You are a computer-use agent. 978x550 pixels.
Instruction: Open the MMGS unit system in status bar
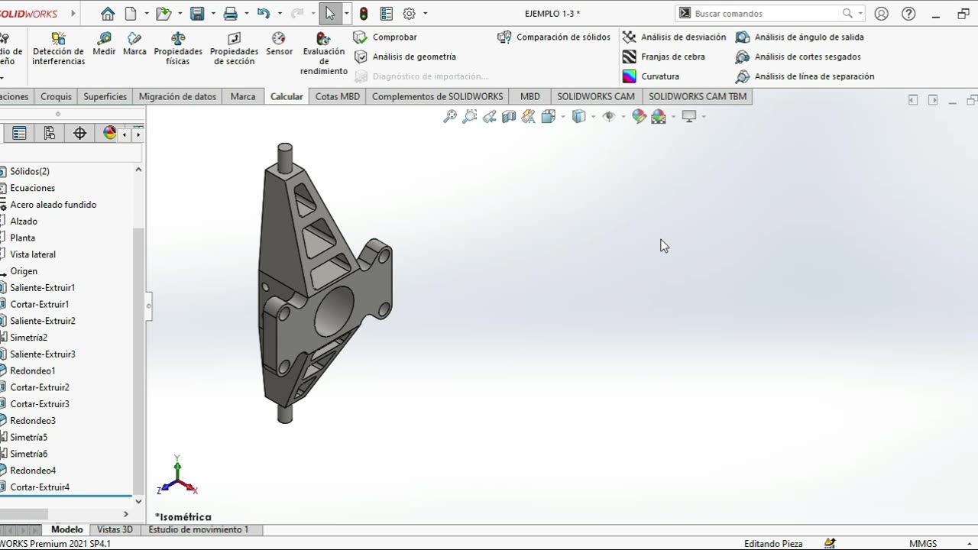(923, 543)
